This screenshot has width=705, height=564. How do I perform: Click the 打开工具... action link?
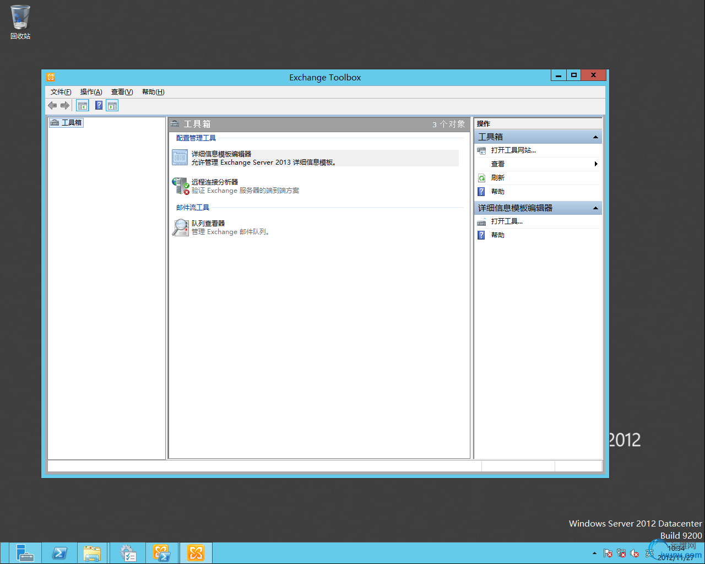(x=507, y=221)
